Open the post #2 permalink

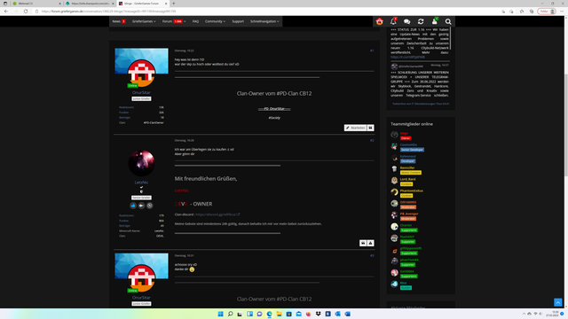coord(372,140)
